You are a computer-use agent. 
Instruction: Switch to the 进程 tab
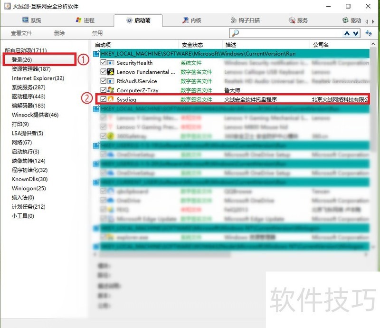coord(85,20)
